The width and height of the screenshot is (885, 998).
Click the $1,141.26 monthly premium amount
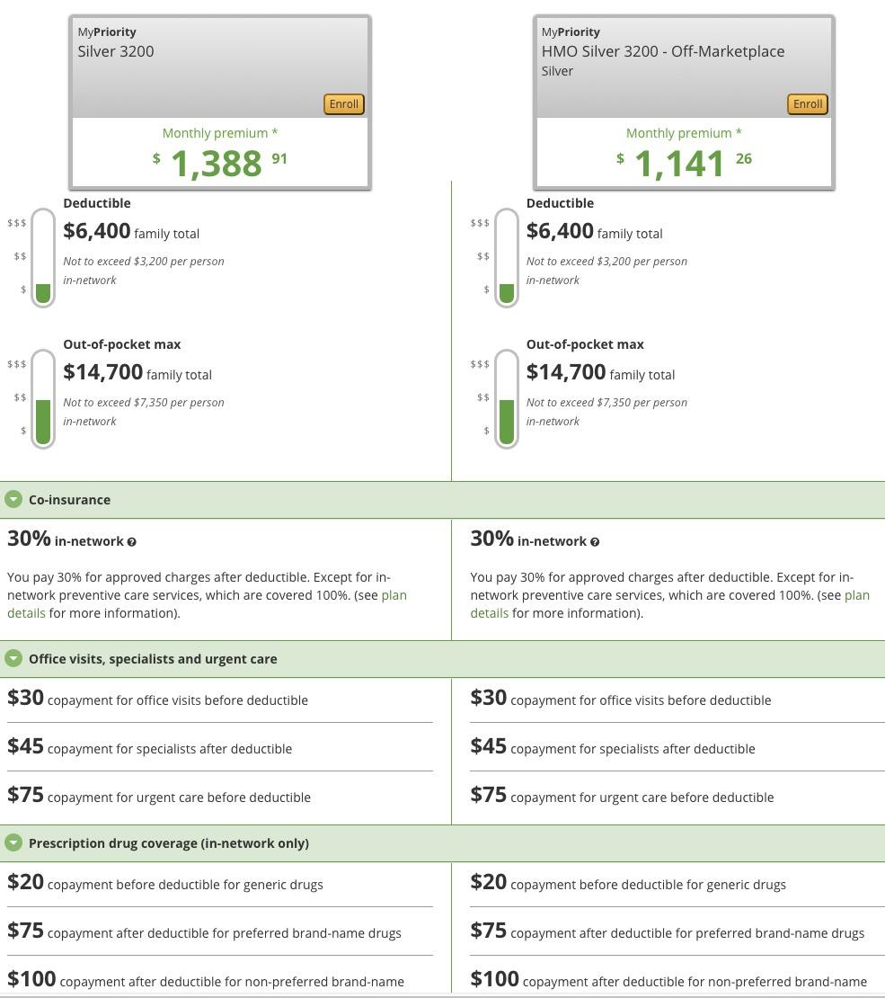coord(682,163)
